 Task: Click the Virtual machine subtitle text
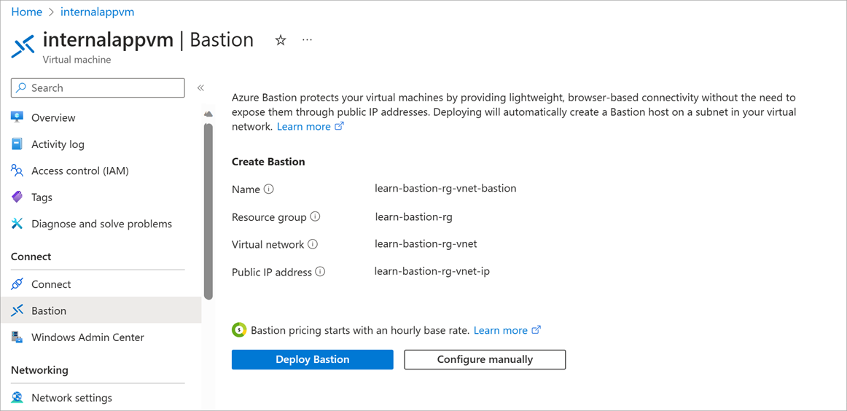point(77,60)
